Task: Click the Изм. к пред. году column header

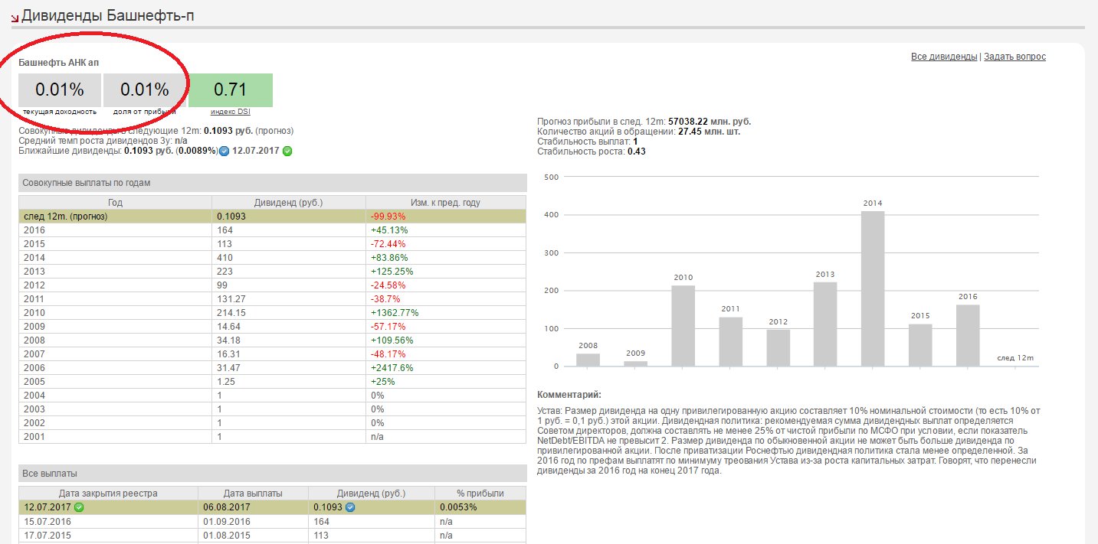Action: point(446,203)
